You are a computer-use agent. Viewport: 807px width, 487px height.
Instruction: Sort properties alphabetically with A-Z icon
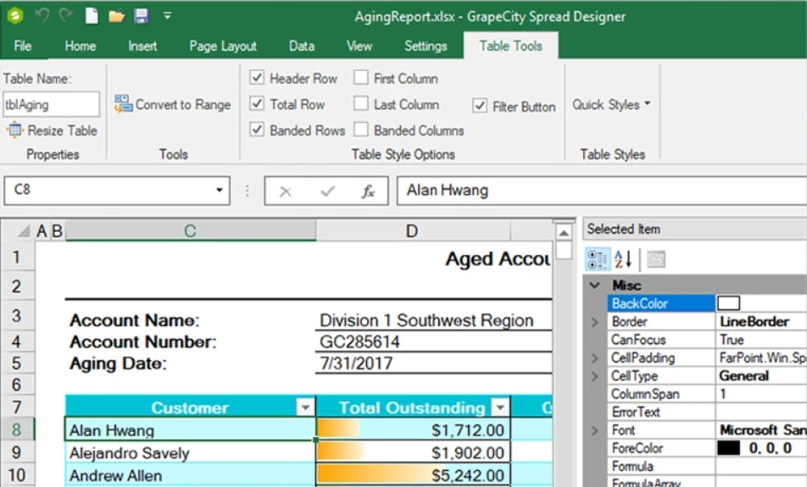(623, 259)
